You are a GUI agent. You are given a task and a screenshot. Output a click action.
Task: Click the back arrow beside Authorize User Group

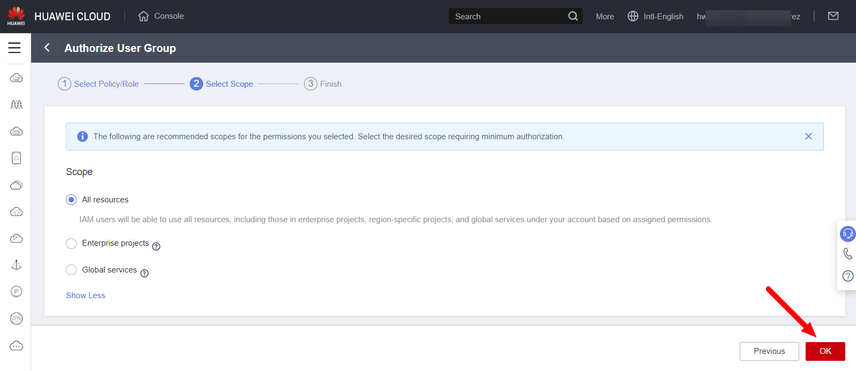point(47,48)
